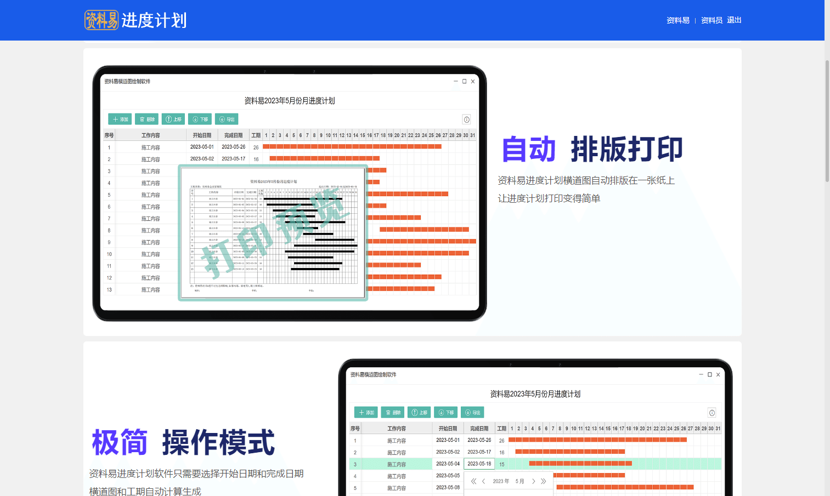Click 下移 (move down) in the lower Gantt window

(x=446, y=412)
